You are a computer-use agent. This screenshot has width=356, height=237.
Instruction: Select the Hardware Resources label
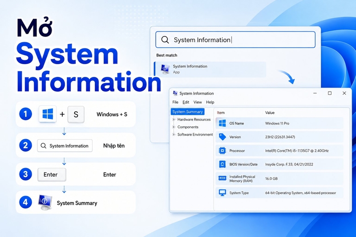click(x=194, y=119)
